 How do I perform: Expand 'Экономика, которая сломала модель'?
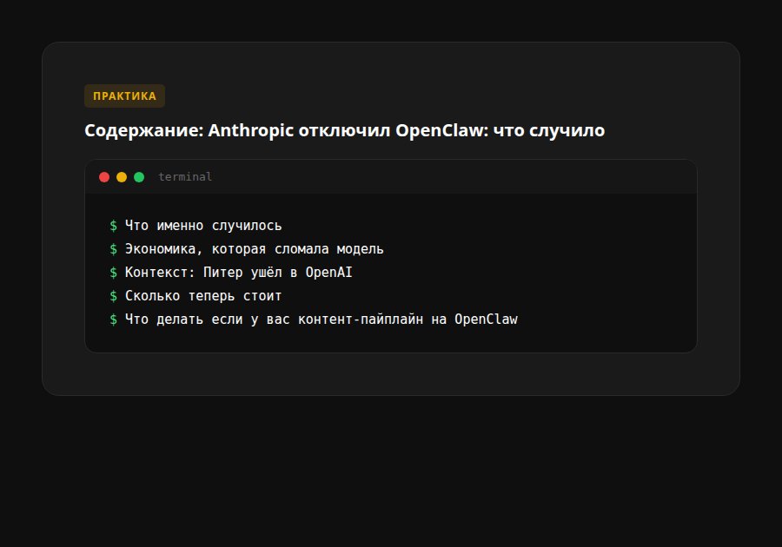coord(255,248)
